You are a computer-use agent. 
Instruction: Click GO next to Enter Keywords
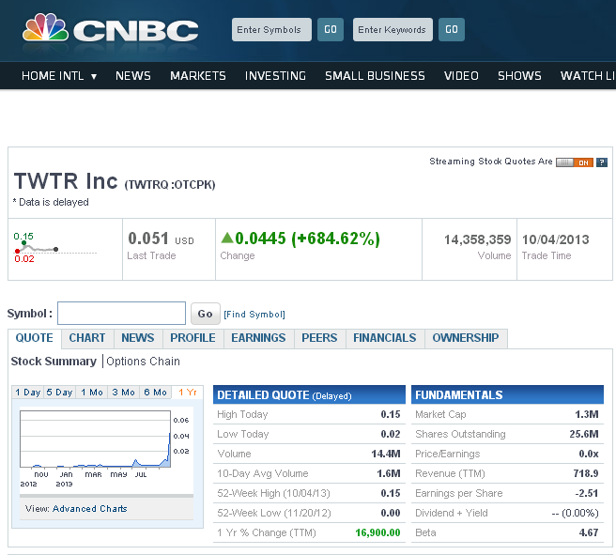(452, 29)
